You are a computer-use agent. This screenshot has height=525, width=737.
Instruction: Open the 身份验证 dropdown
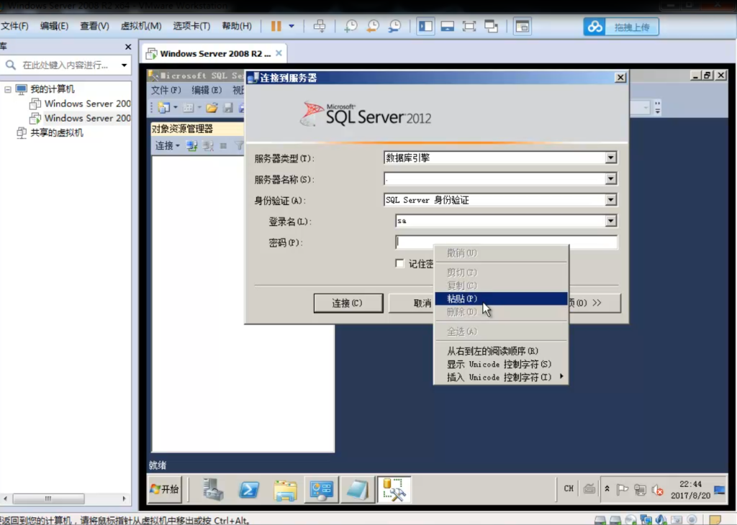pos(610,200)
